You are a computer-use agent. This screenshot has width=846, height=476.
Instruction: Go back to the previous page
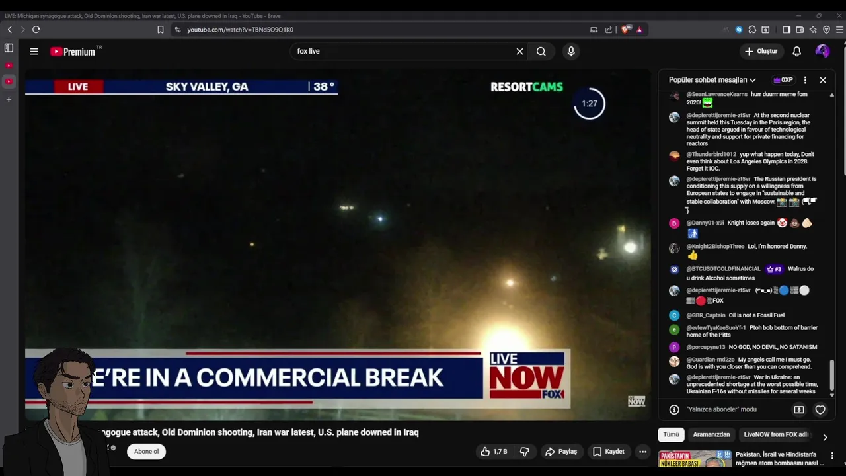pyautogui.click(x=10, y=30)
